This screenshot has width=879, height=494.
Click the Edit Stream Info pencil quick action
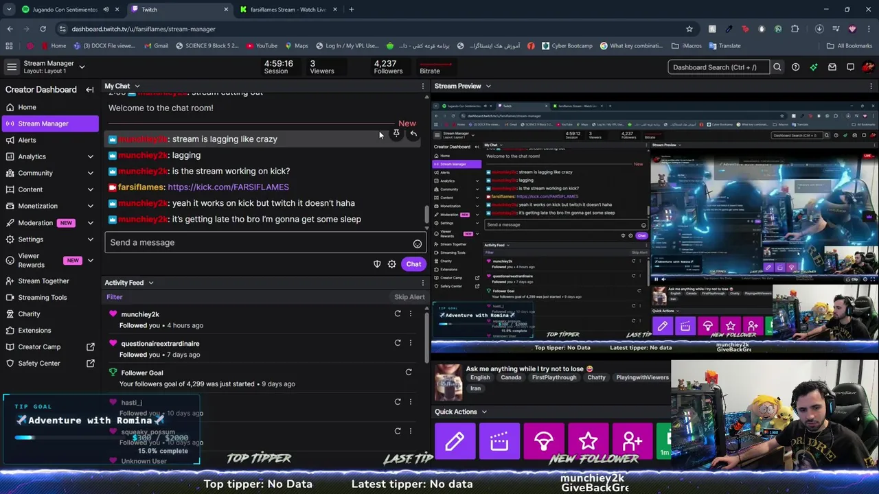pyautogui.click(x=455, y=440)
